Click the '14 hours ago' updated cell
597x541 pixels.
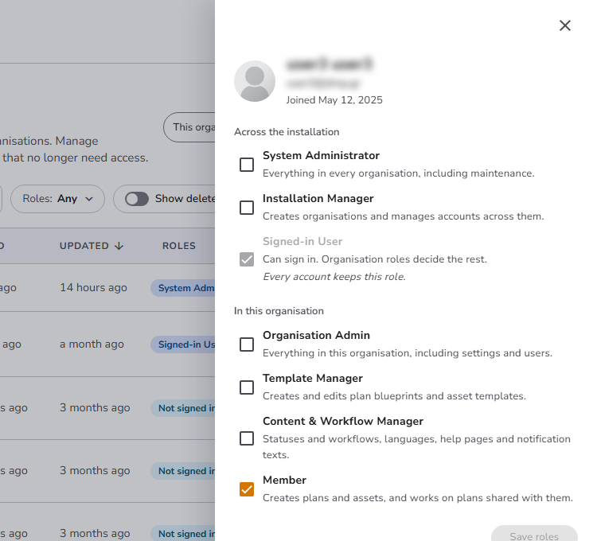pyautogui.click(x=93, y=288)
